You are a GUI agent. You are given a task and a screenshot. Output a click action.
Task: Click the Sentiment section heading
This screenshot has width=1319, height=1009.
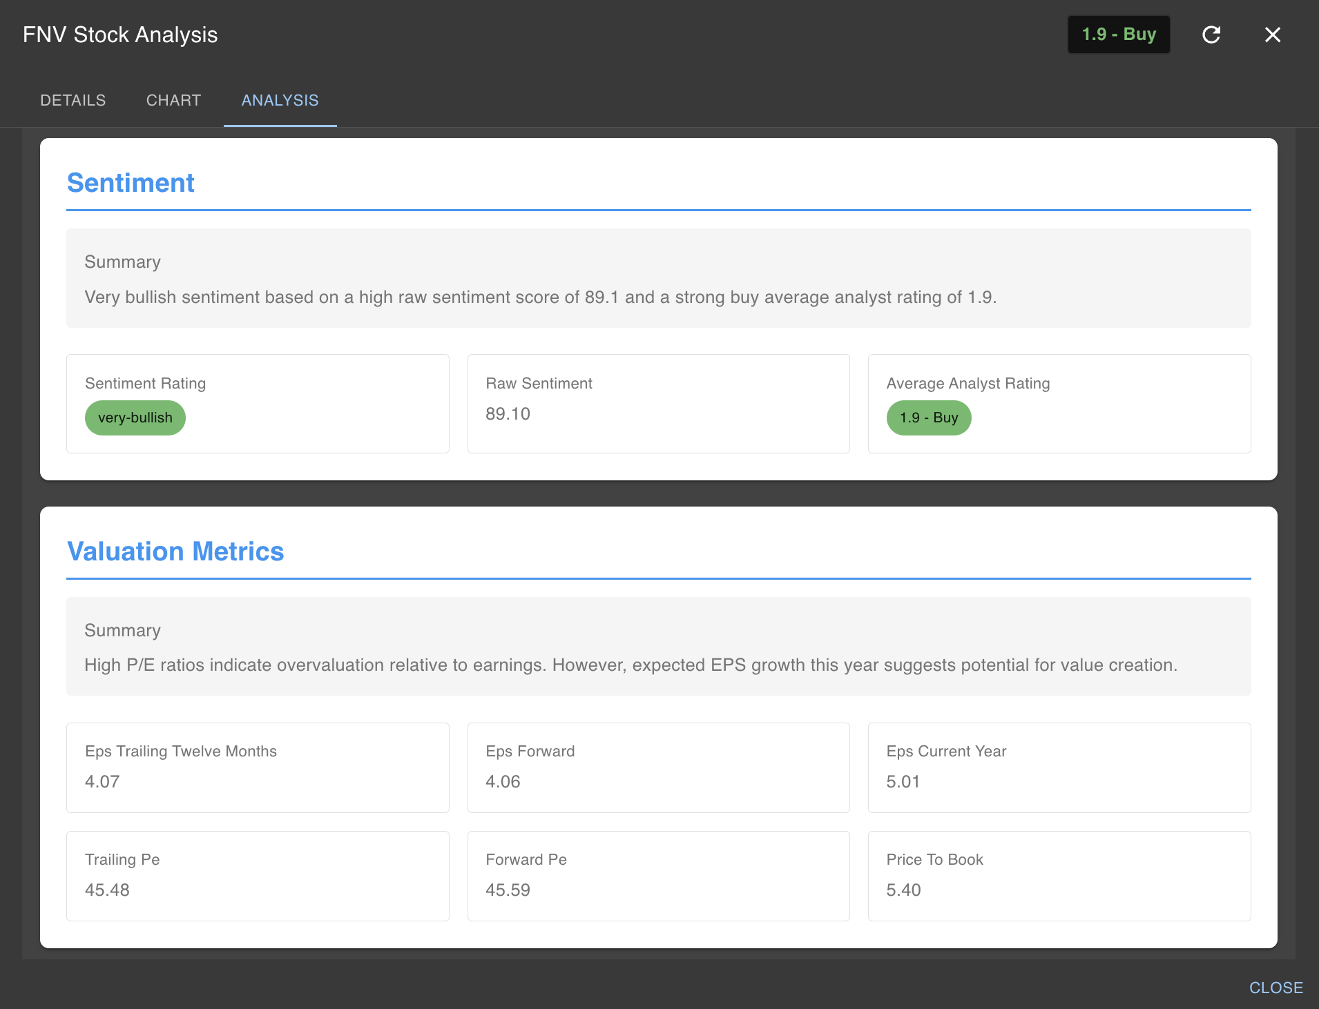pyautogui.click(x=131, y=183)
